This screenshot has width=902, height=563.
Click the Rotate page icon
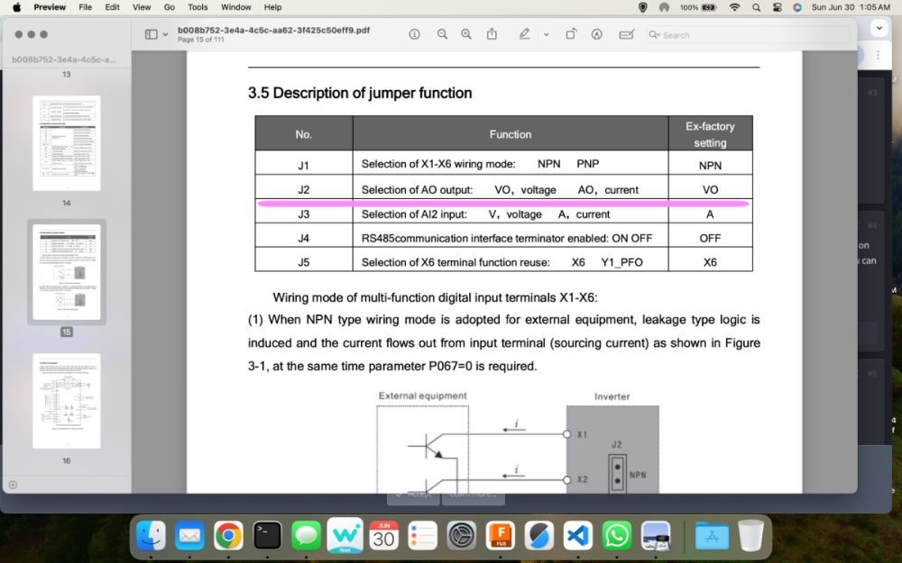pos(571,34)
